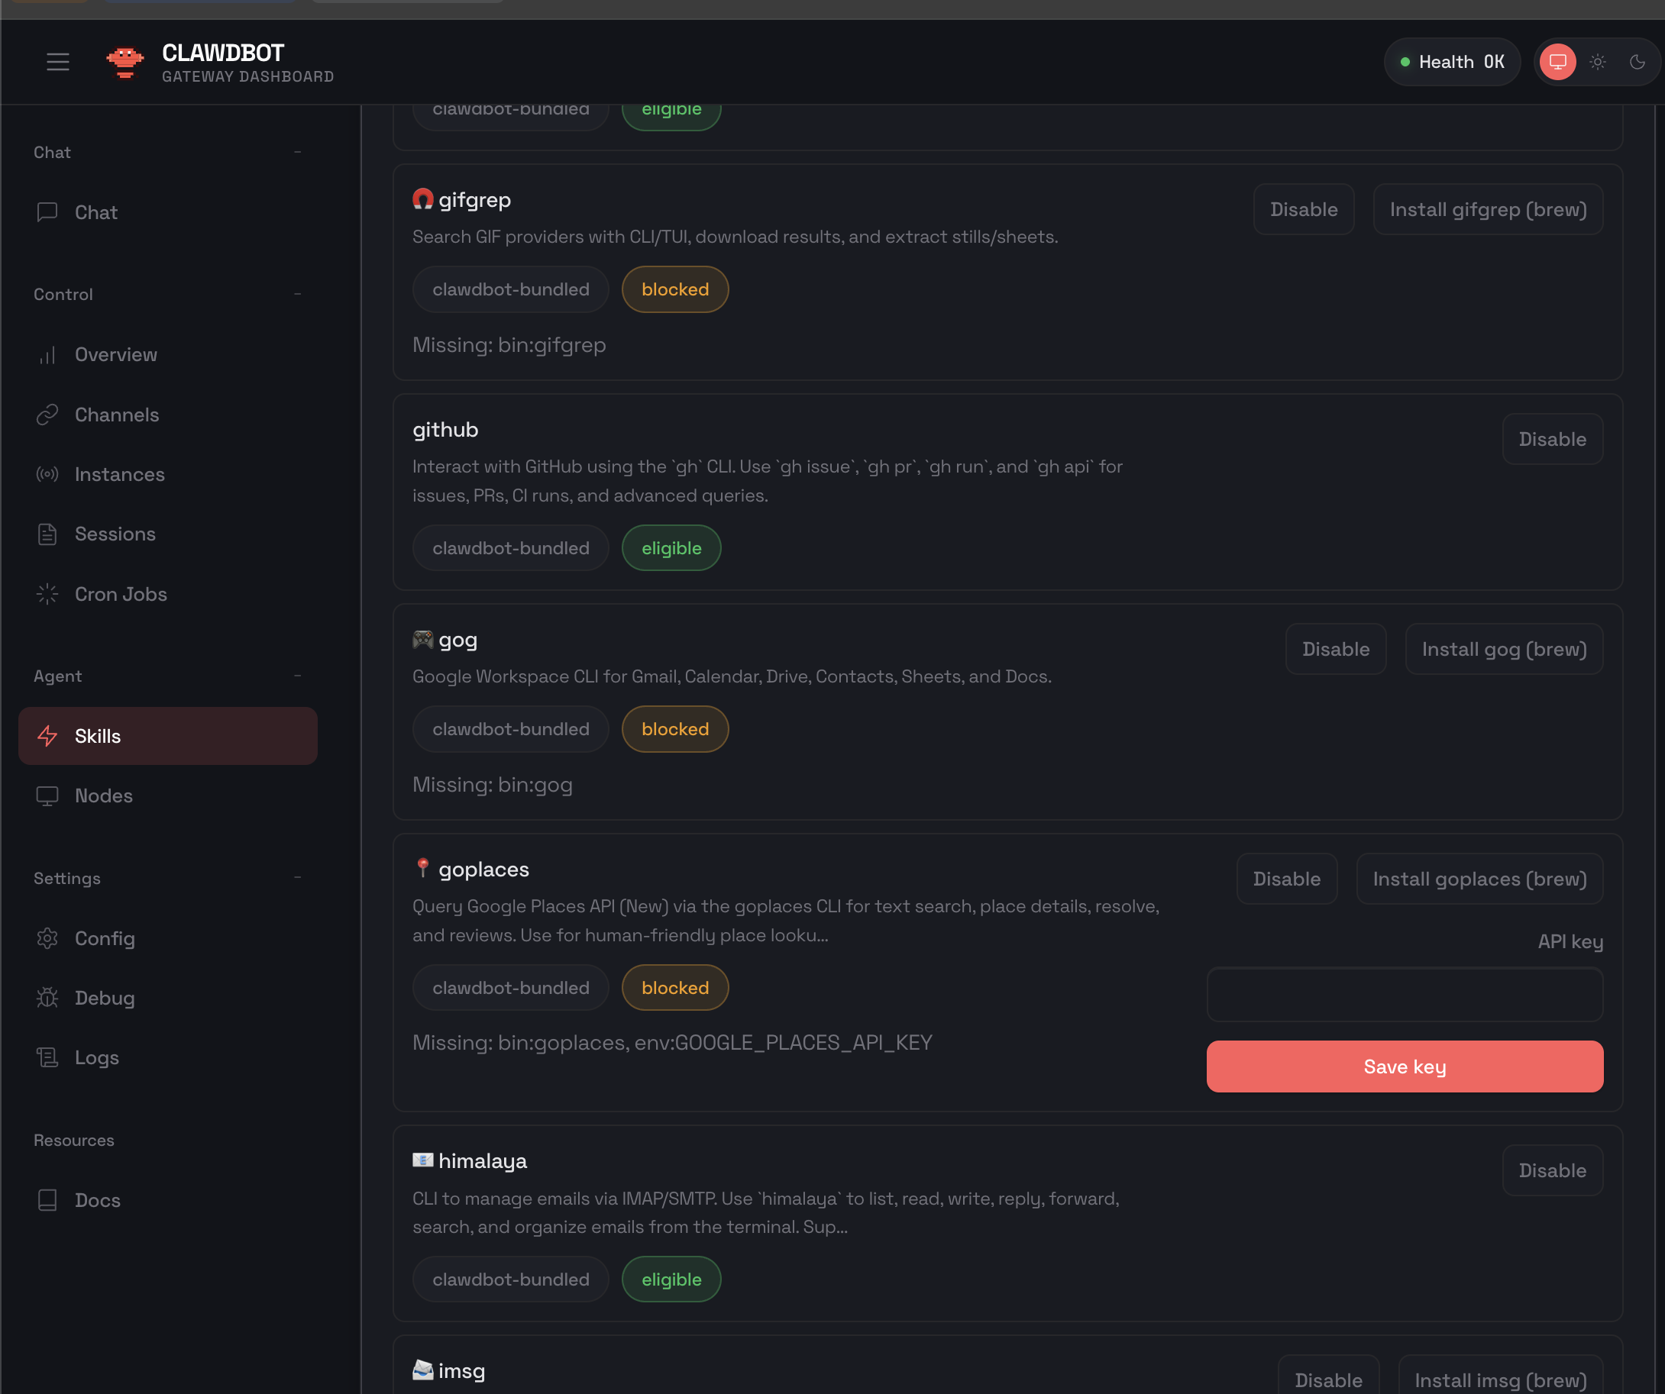This screenshot has height=1394, width=1665.
Task: Switch to dark theme moon icon
Action: [x=1637, y=62]
